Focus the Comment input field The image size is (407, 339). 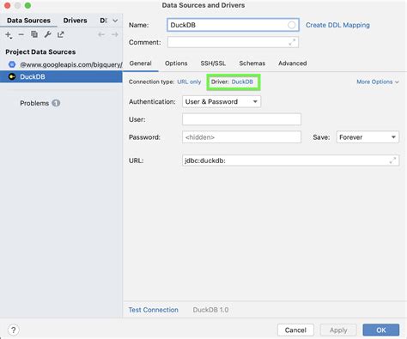233,42
